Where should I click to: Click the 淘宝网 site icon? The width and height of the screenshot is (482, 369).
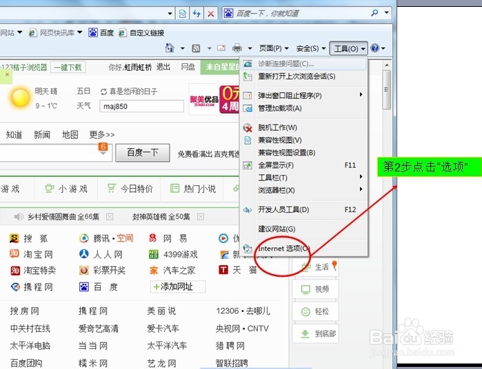click(14, 253)
